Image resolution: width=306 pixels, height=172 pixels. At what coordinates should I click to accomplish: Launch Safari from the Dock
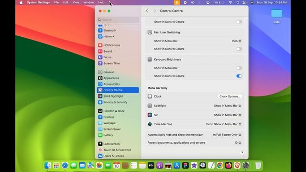[x=65, y=165]
